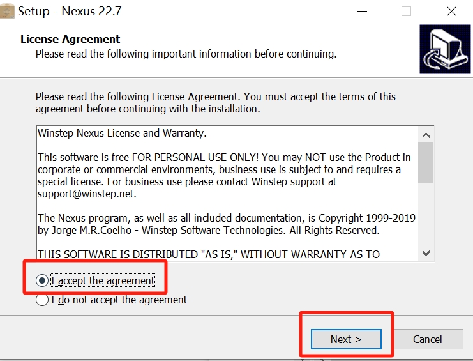Click the computer setup graphic icon
The image size is (473, 361).
click(445, 49)
